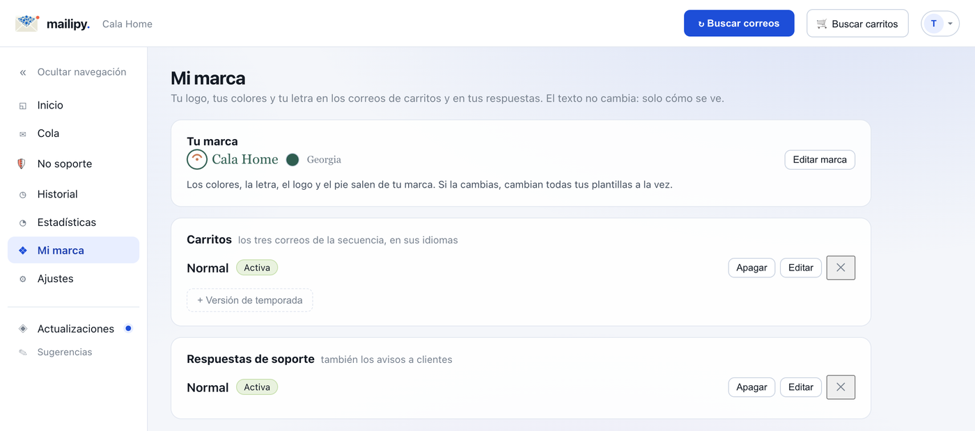Click the Actualizaciones diamond icon

(23, 329)
